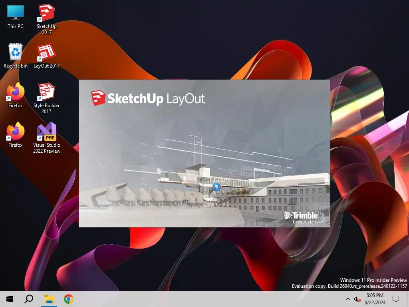The height and width of the screenshot is (307, 409).
Task: Select the Recycle Bin icon
Action: 16,56
